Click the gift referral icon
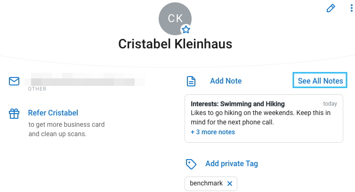355x192 pixels. pos(14,114)
